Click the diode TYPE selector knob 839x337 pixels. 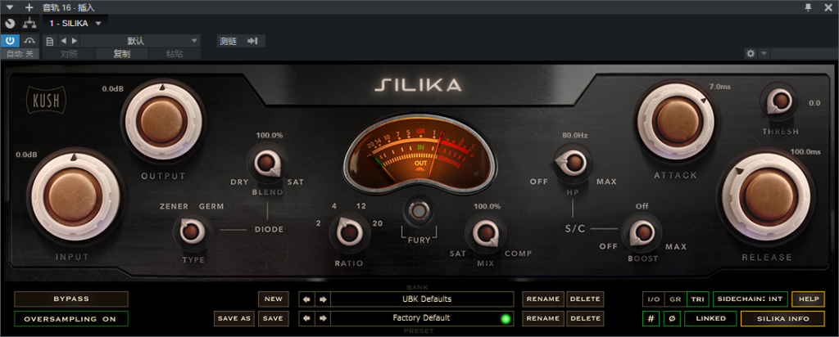pyautogui.click(x=193, y=231)
